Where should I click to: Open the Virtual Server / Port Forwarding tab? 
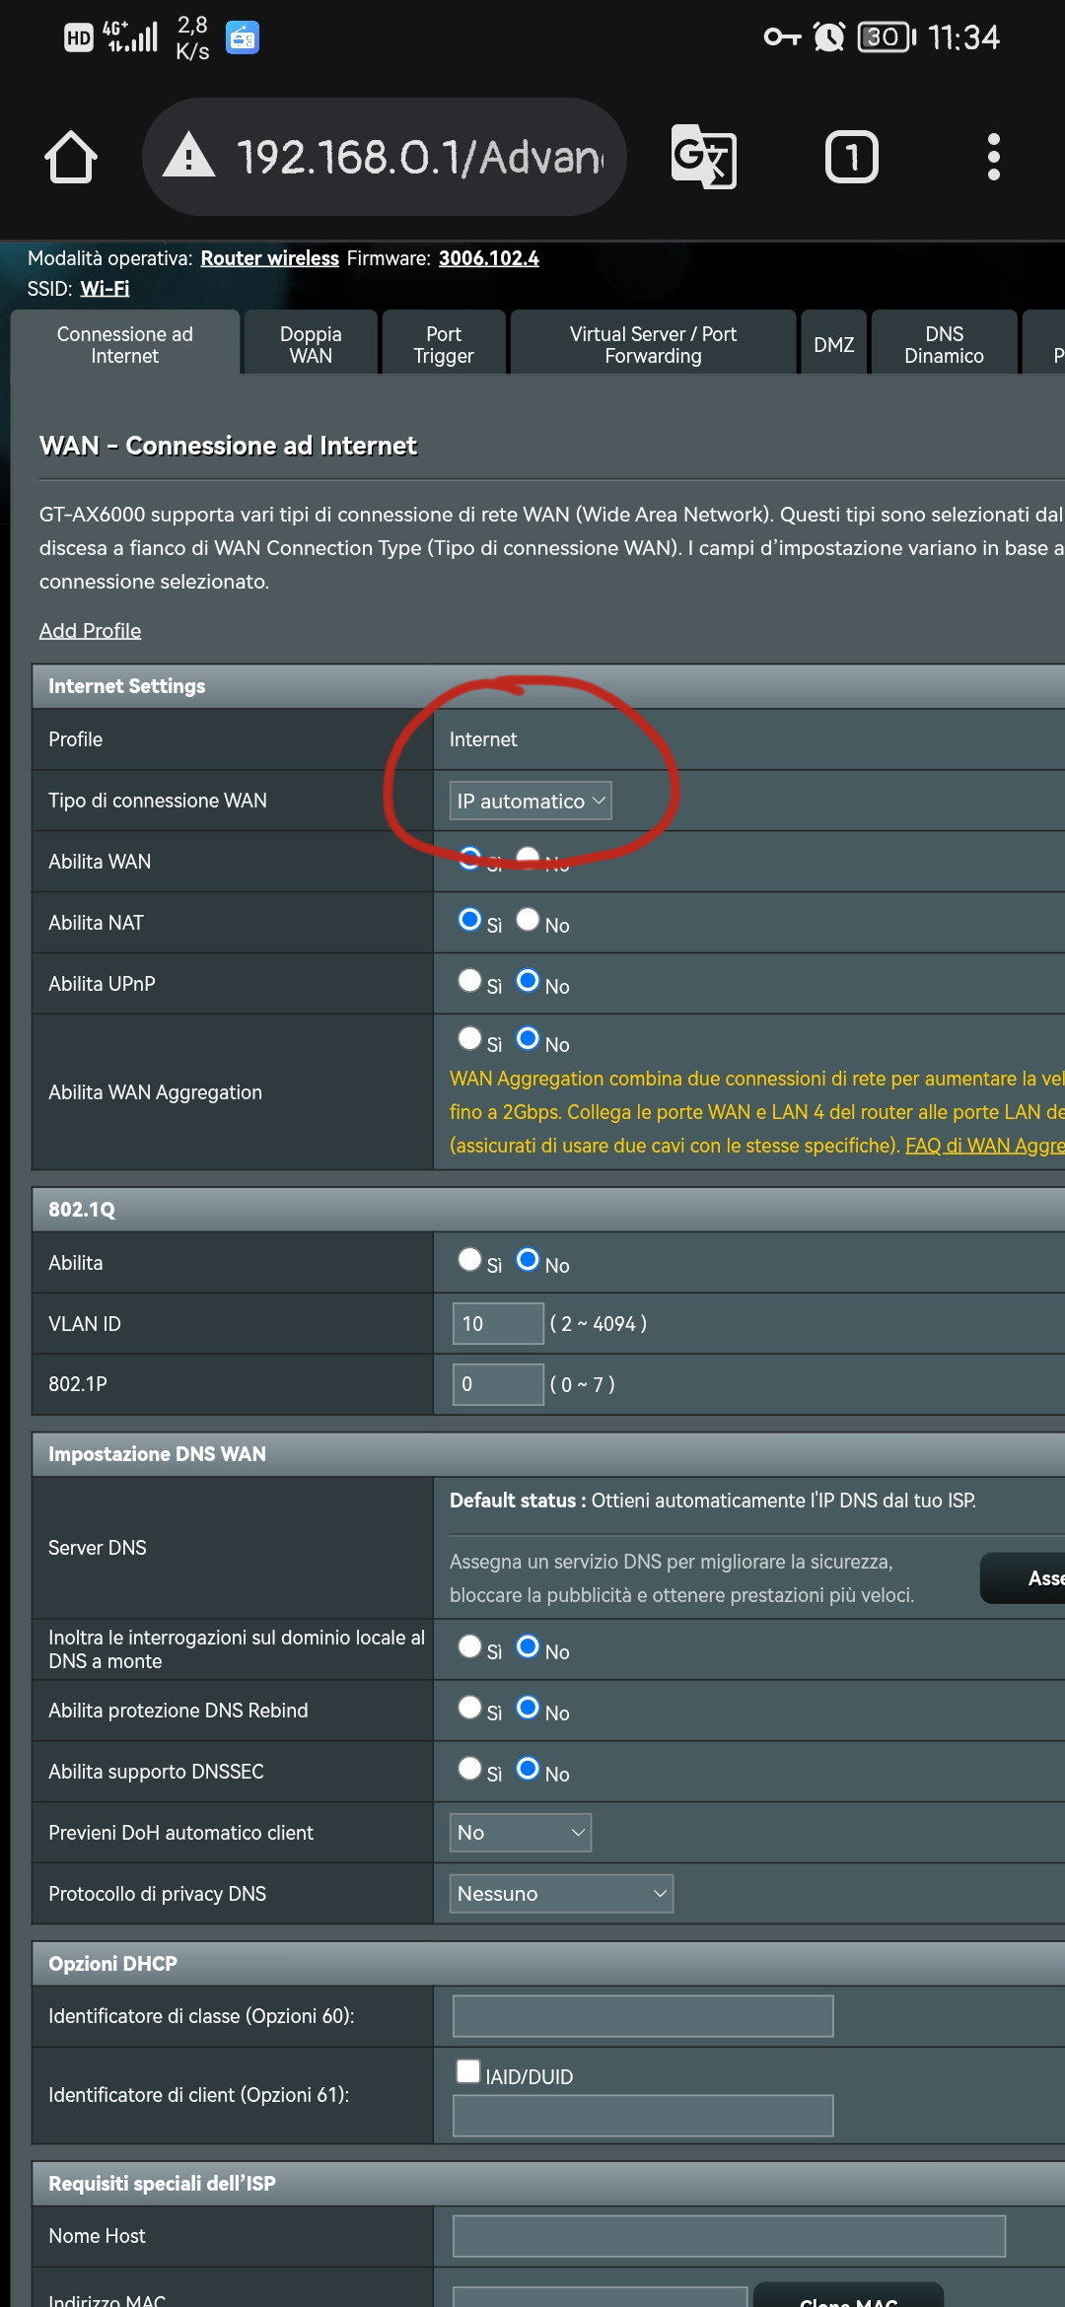[x=653, y=345]
